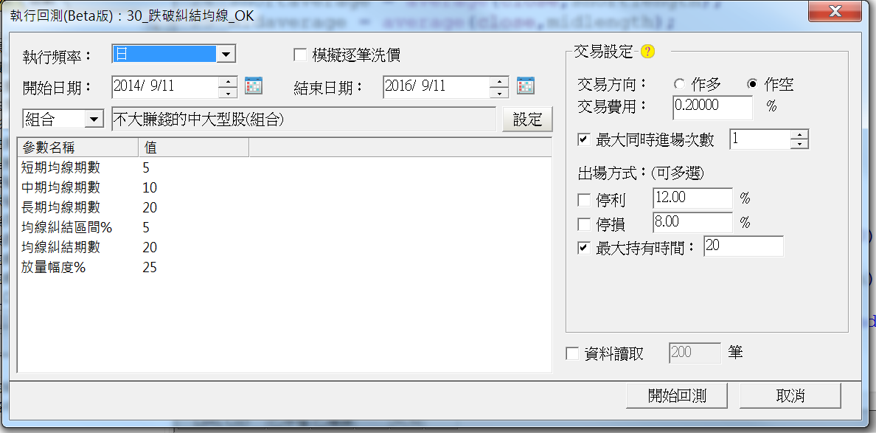The height and width of the screenshot is (433, 876).
Task: Enable the 模擬逐筆洗價 checkbox
Action: (300, 54)
